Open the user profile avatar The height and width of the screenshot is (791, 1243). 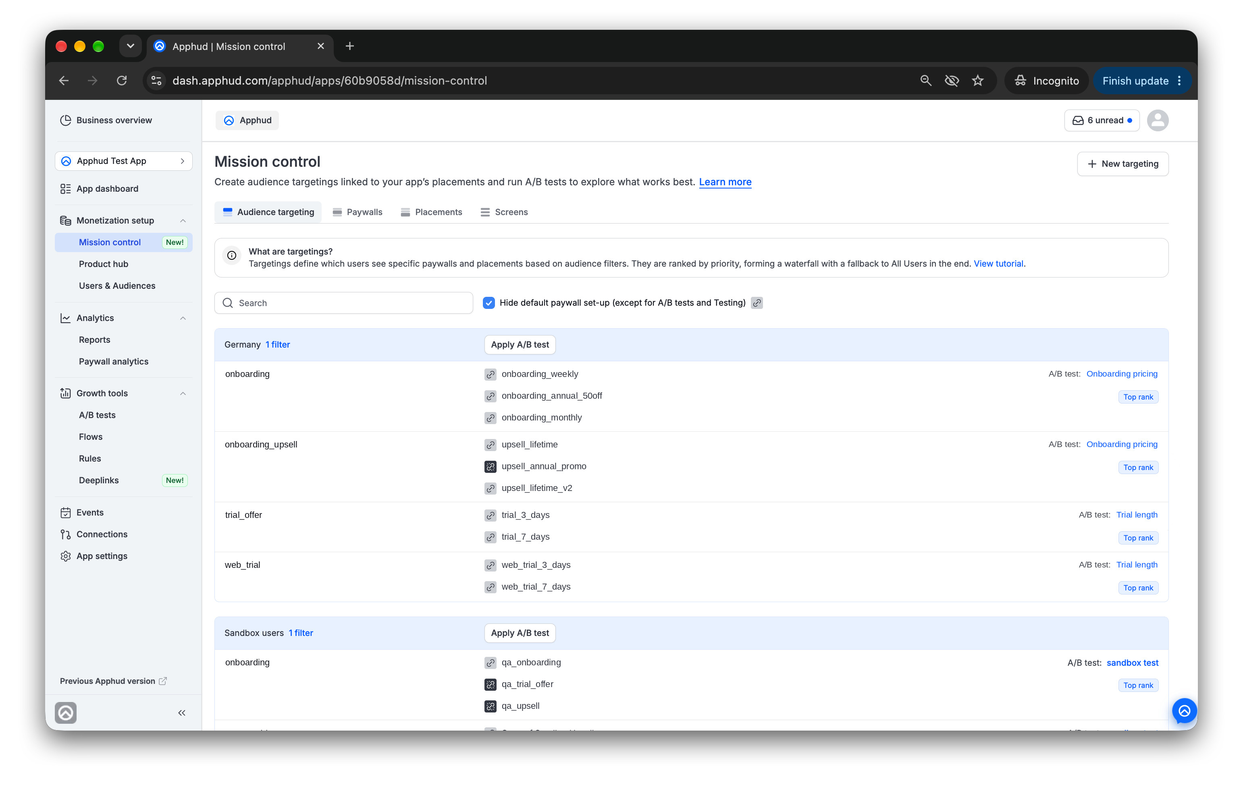tap(1157, 120)
